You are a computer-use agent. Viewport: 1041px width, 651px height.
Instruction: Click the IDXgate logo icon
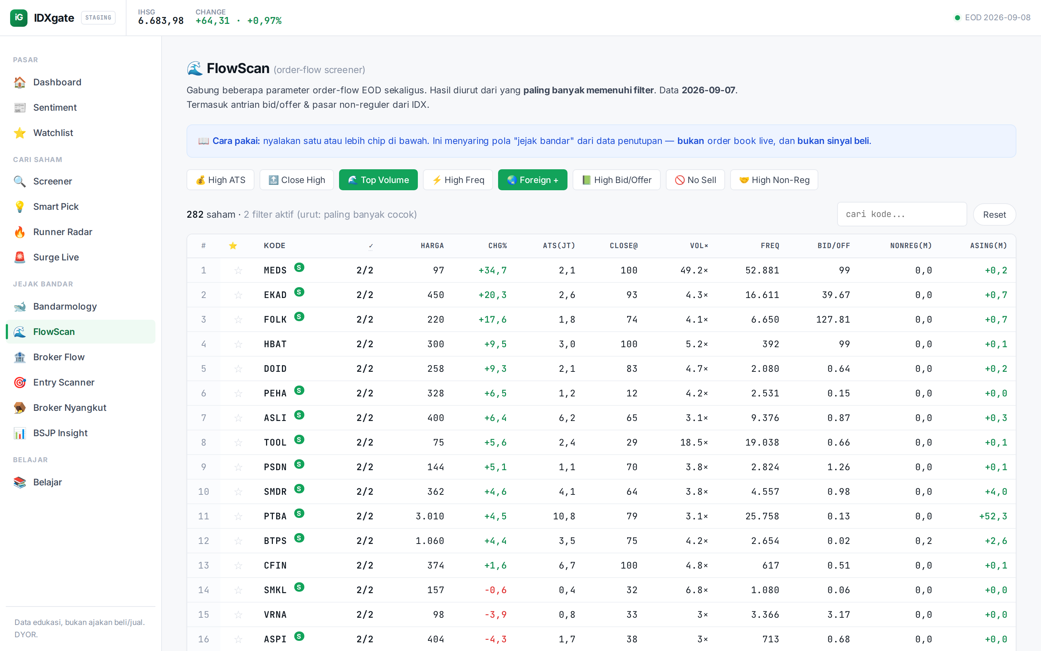point(18,18)
